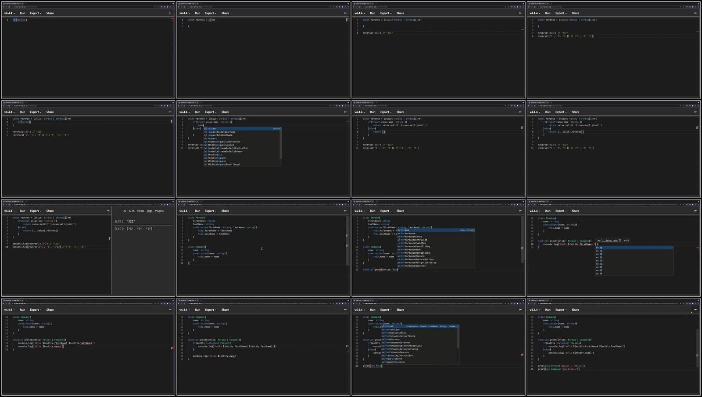The width and height of the screenshot is (702, 397).
Task: Click the icon beside the PermissionStatus suggestion
Action: pyautogui.click(x=383, y=333)
